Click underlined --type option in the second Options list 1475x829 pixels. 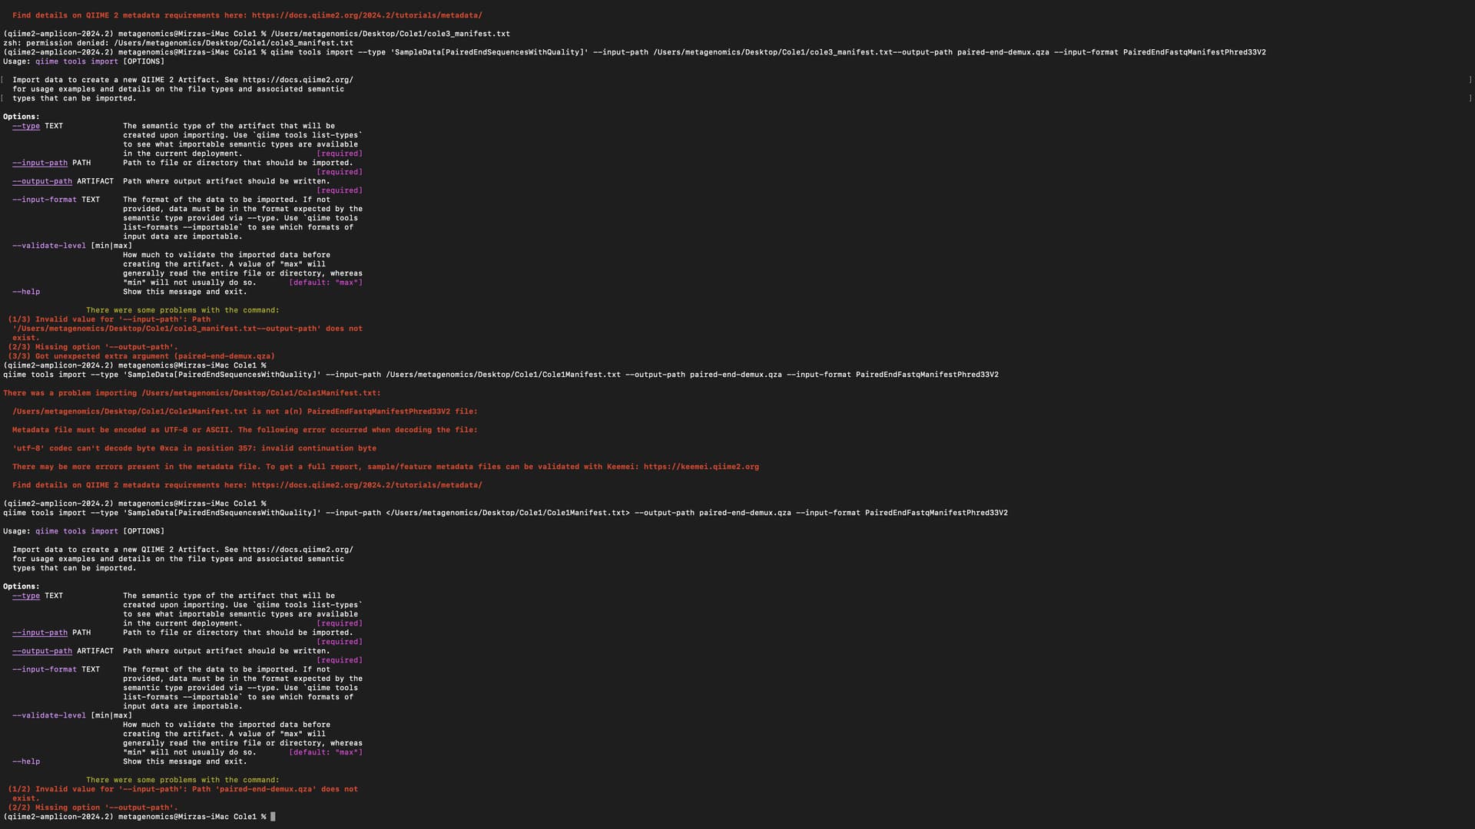[26, 596]
